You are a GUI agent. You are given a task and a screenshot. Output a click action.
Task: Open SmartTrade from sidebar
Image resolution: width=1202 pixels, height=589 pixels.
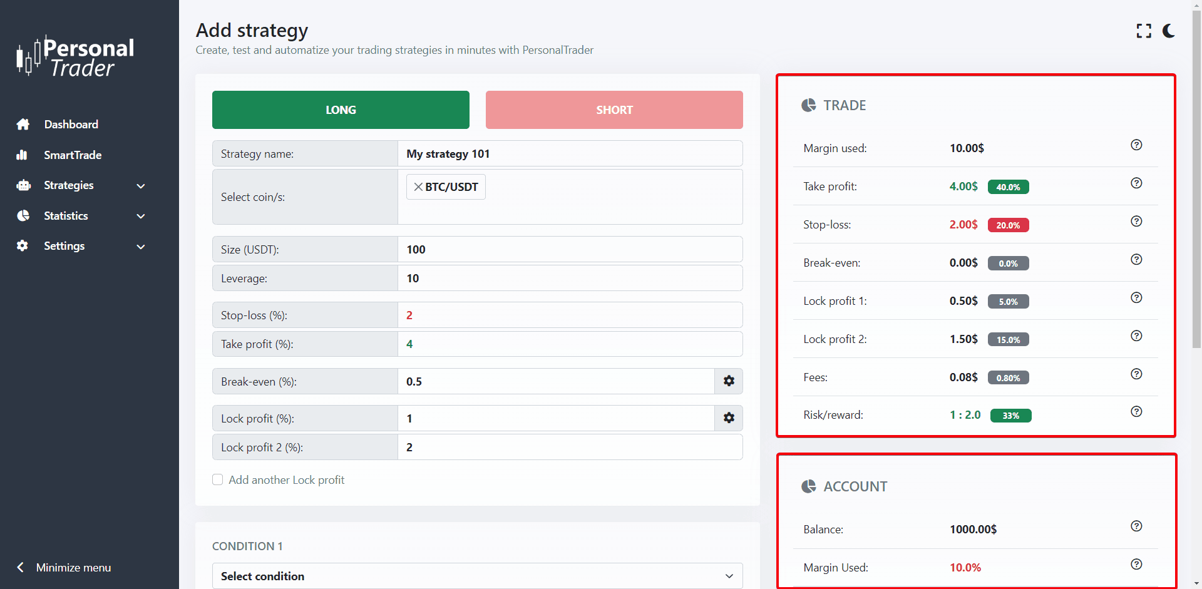coord(72,155)
